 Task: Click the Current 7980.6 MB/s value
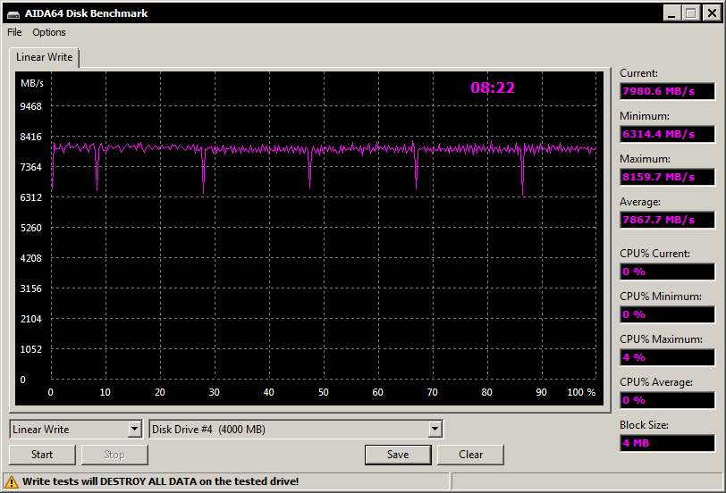coord(667,91)
